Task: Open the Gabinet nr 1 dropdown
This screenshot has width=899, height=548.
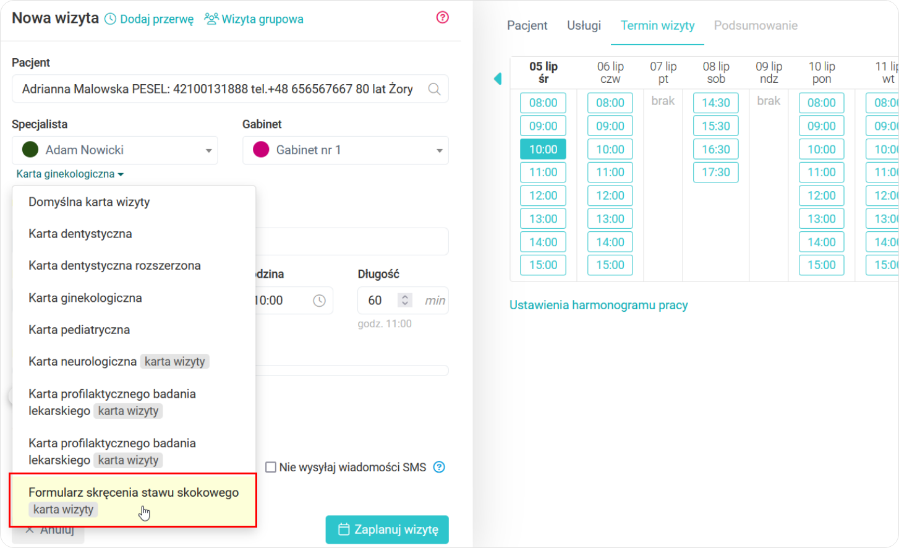Action: tap(346, 150)
